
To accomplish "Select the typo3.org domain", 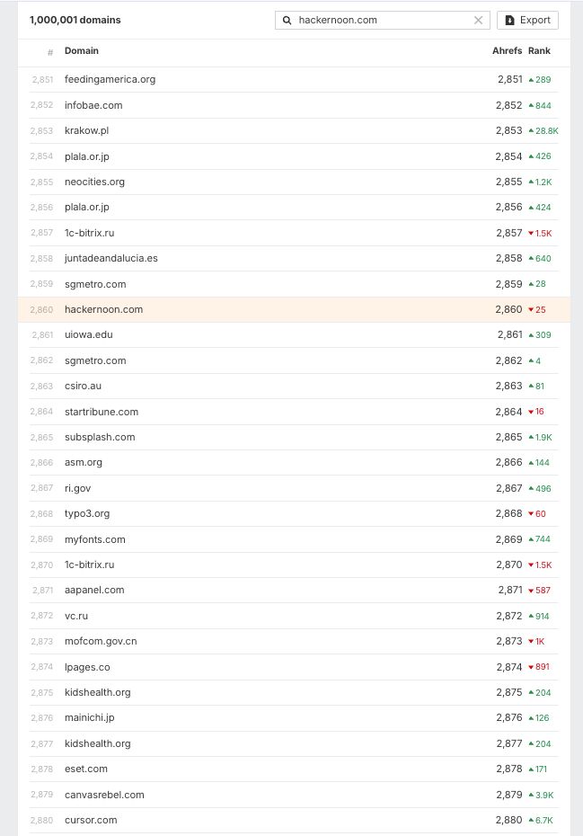I will click(x=87, y=513).
